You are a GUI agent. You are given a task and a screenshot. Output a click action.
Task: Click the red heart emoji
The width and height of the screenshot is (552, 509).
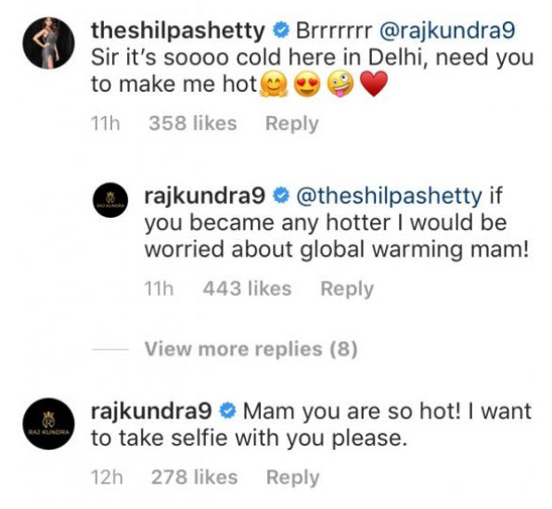374,84
